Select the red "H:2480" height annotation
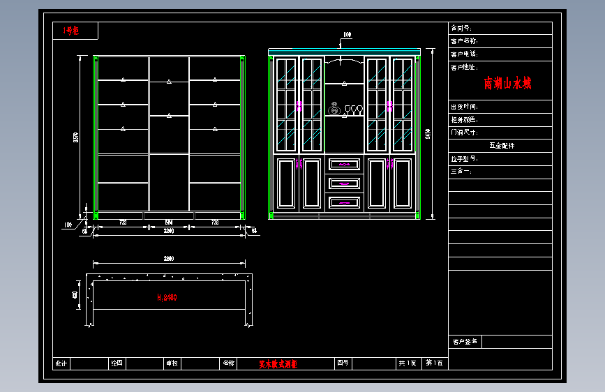The image size is (605, 392). click(x=167, y=297)
